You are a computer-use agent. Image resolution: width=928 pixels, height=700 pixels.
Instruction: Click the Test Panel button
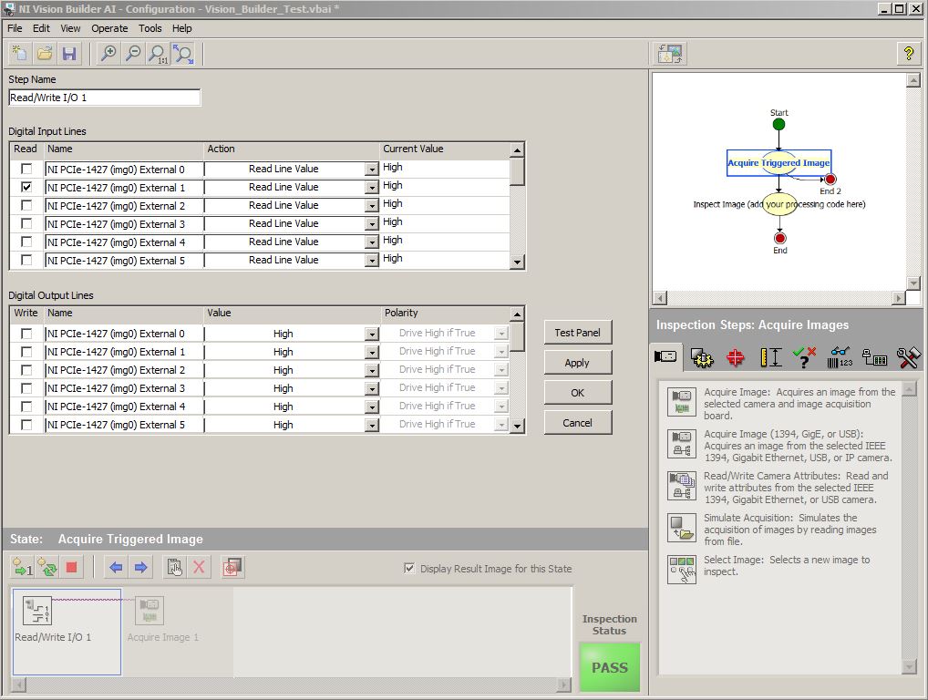coord(578,333)
